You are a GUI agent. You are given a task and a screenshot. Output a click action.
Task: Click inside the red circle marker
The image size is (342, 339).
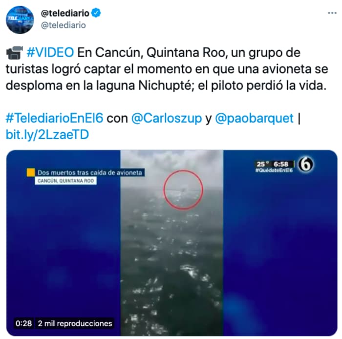(x=183, y=190)
